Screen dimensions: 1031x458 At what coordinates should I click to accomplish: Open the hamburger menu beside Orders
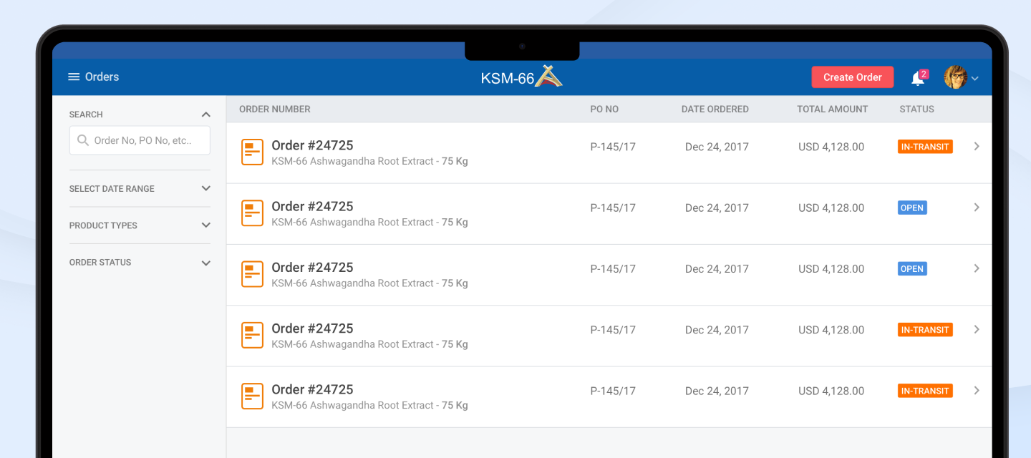coord(74,77)
